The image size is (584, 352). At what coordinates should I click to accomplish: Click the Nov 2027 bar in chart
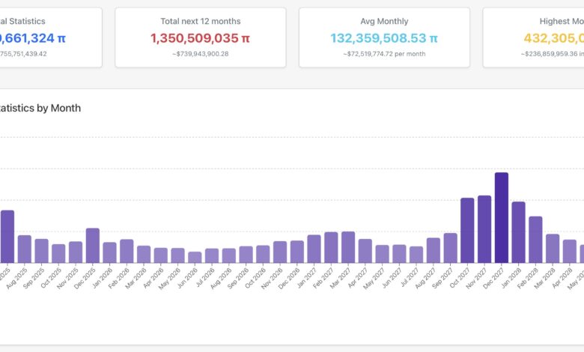pos(484,229)
